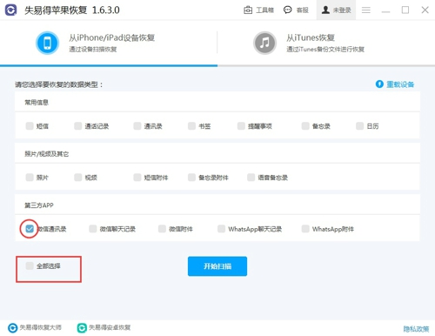Click the app logo icon in title bar
The height and width of the screenshot is (336, 435).
point(11,10)
